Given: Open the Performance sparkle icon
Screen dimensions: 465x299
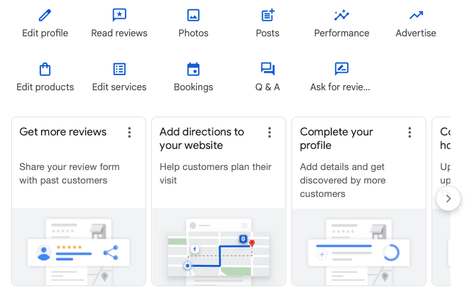Looking at the screenshot, I should coord(341,15).
